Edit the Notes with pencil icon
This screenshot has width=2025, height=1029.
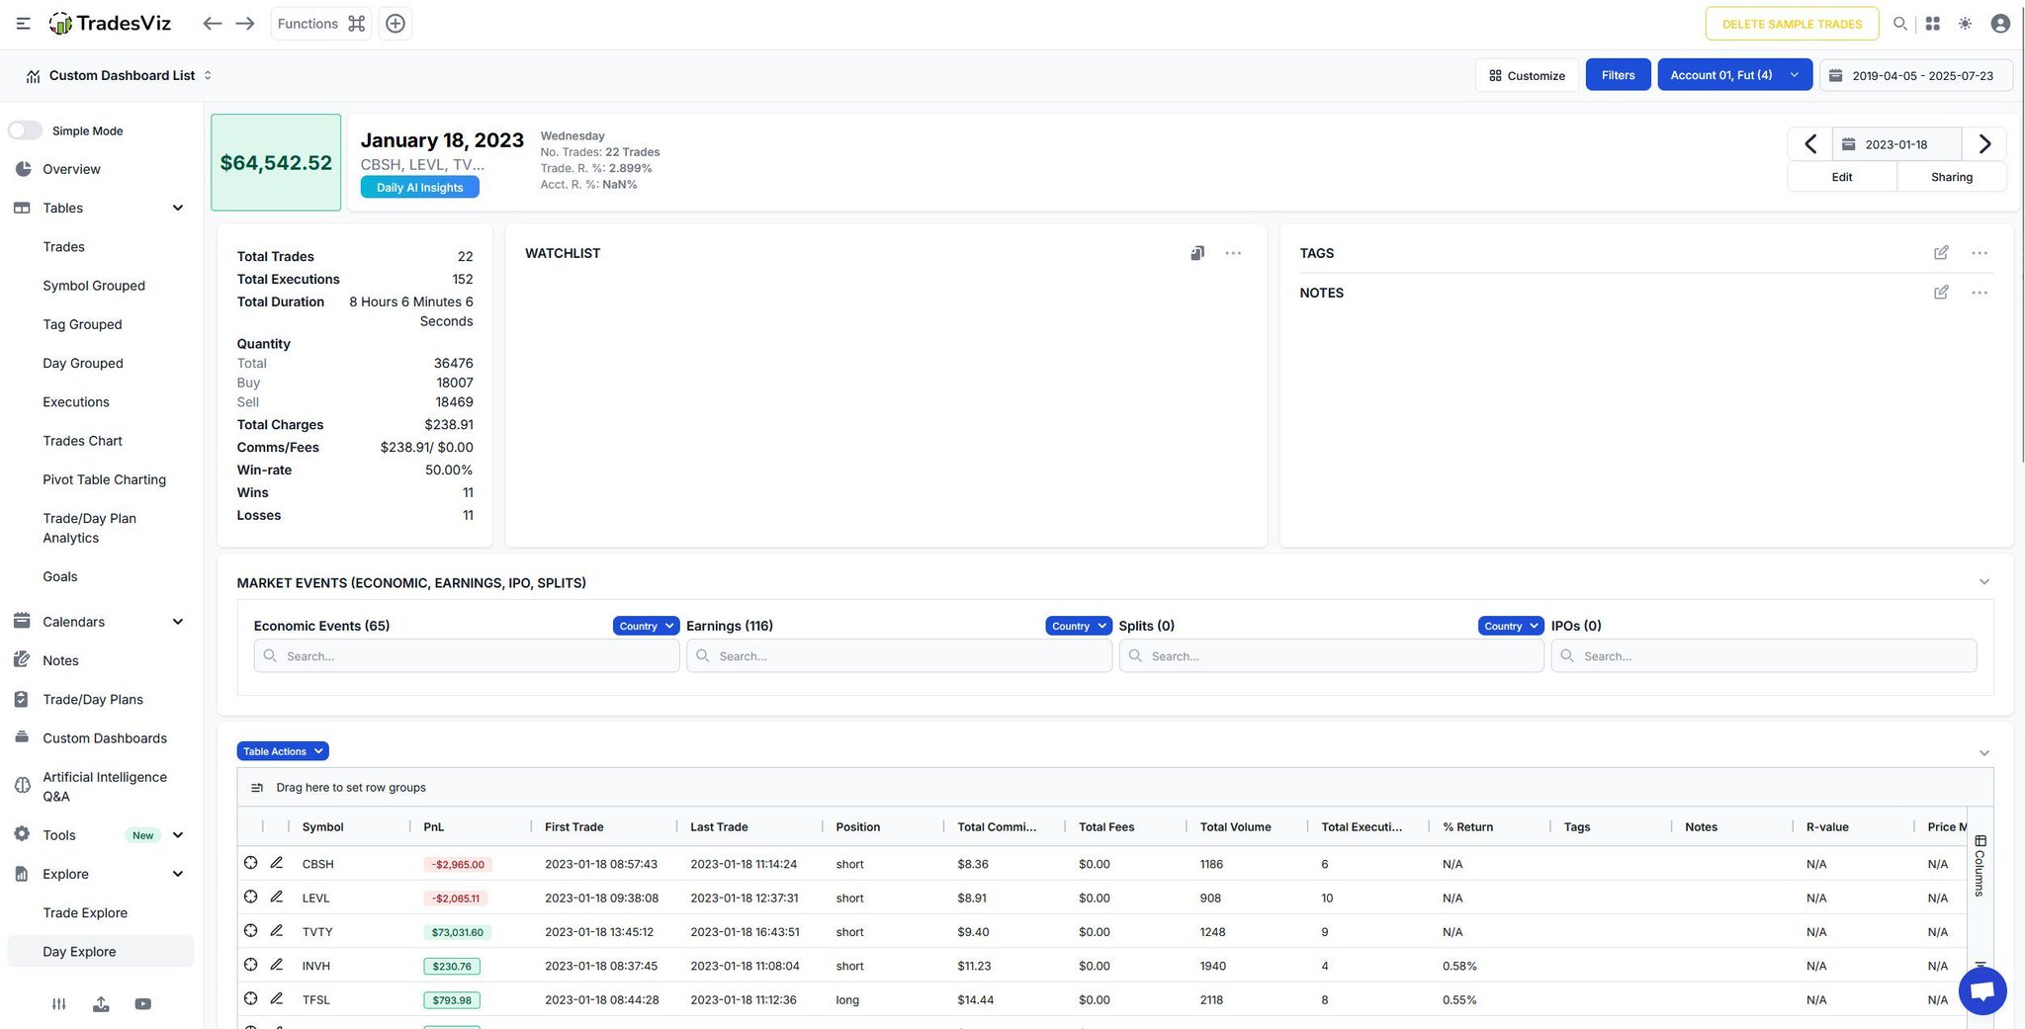[1941, 293]
